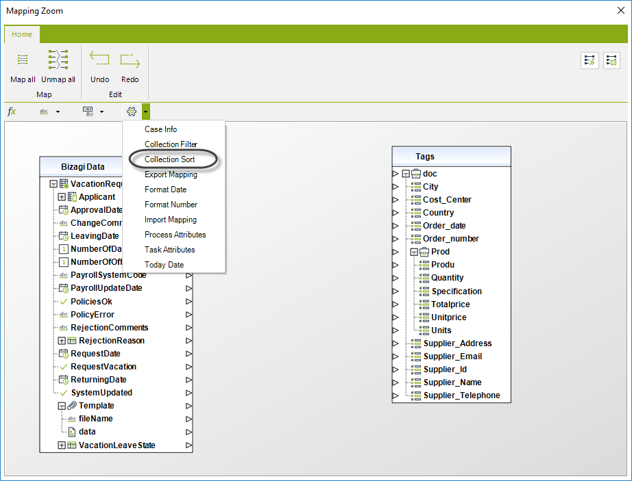The width and height of the screenshot is (632, 481).
Task: Click the tag icon beside City
Action: coord(416,187)
